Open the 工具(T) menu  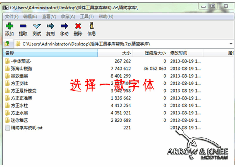click(x=87, y=16)
